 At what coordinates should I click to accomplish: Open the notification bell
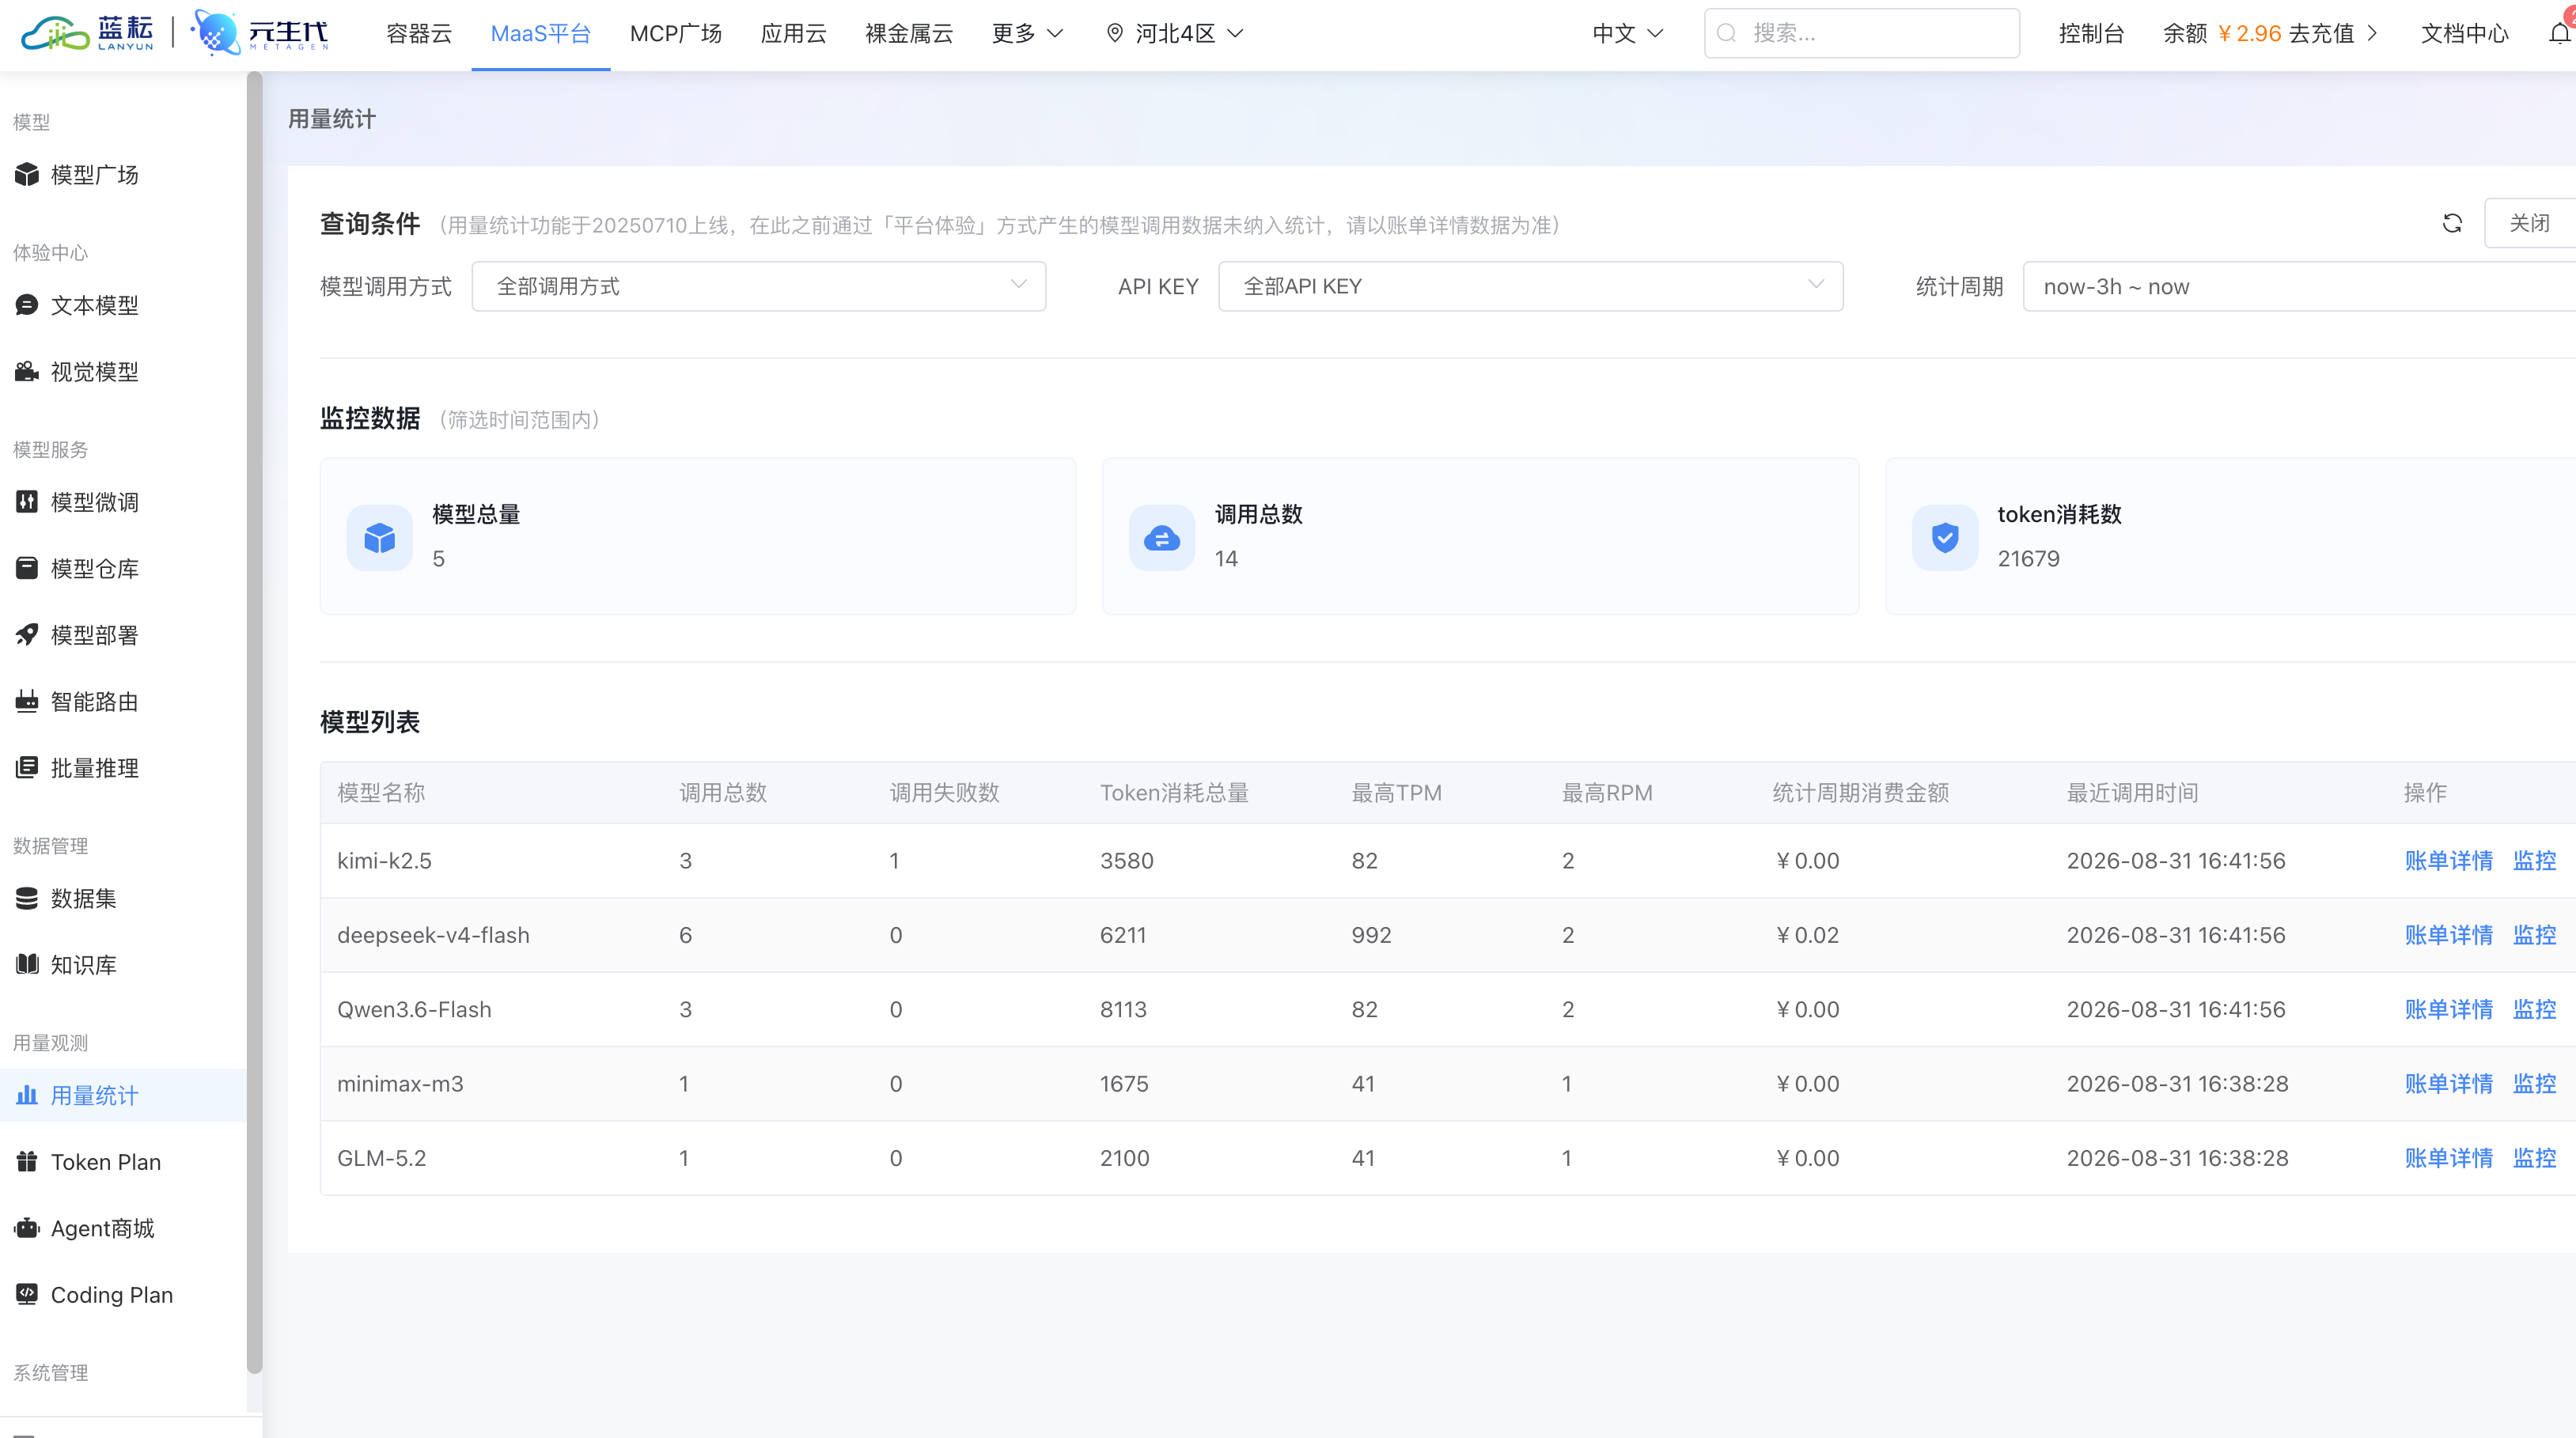click(x=2560, y=33)
